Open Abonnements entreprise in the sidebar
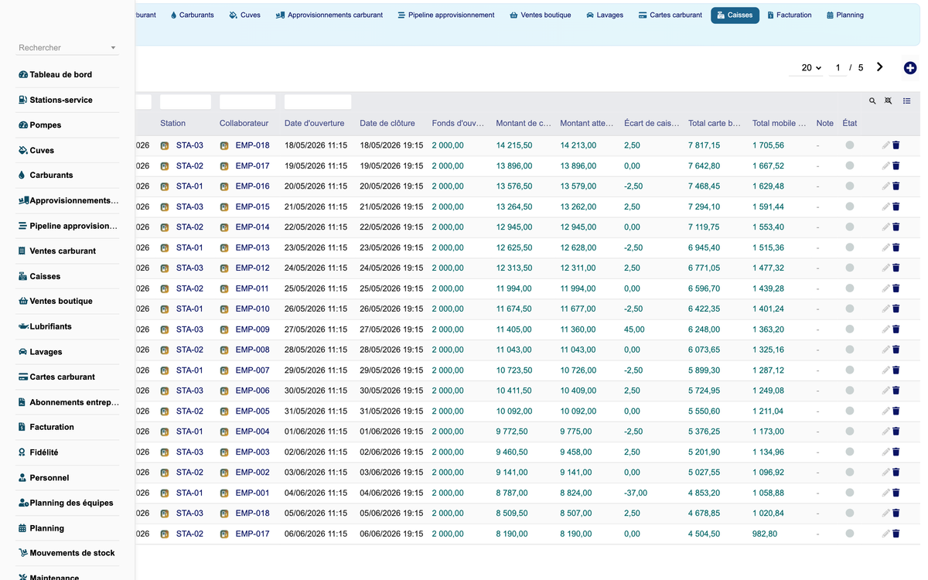The width and height of the screenshot is (928, 580). (68, 402)
